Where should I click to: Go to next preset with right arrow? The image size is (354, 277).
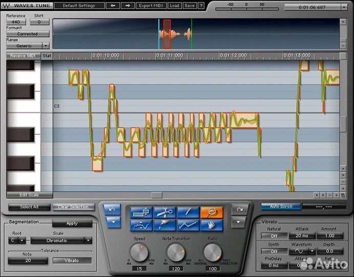tap(128, 6)
